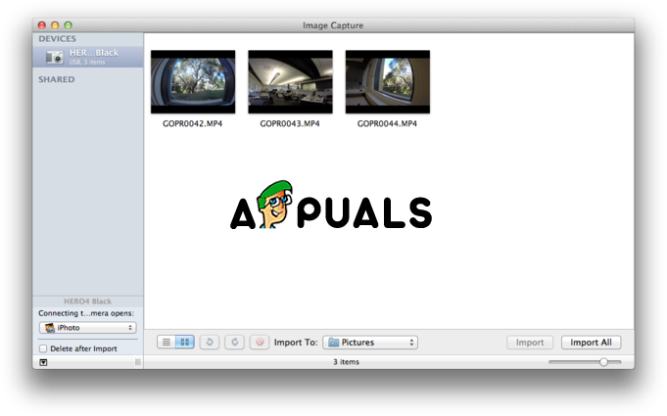The width and height of the screenshot is (667, 416).
Task: Click the 3 items status text
Action: pyautogui.click(x=347, y=362)
